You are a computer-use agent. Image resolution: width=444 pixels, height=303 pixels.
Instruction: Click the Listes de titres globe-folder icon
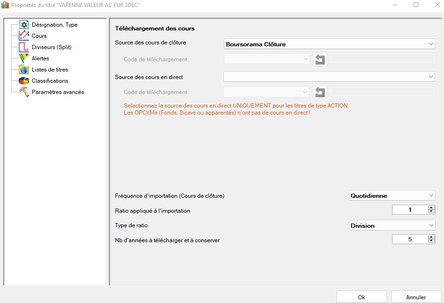point(24,70)
